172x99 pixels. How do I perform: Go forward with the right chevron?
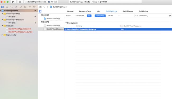coord(47,7)
